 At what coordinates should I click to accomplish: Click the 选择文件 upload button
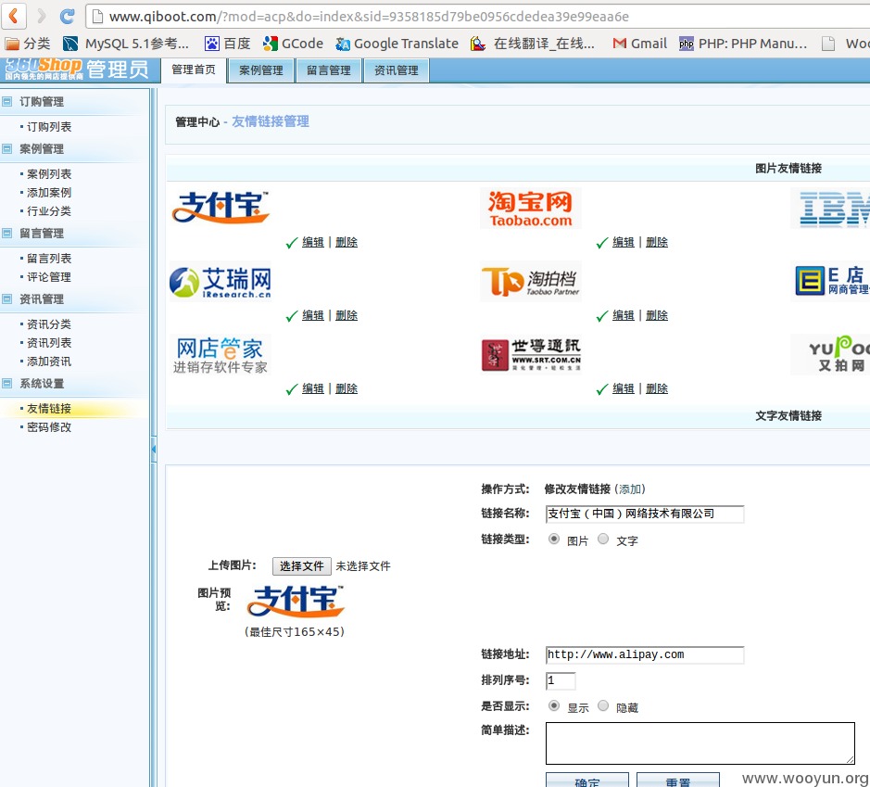[302, 566]
